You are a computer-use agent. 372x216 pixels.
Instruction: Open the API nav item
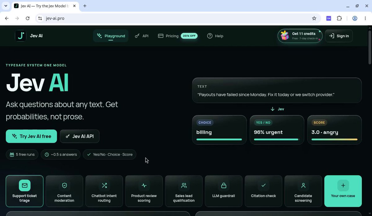[x=142, y=36]
